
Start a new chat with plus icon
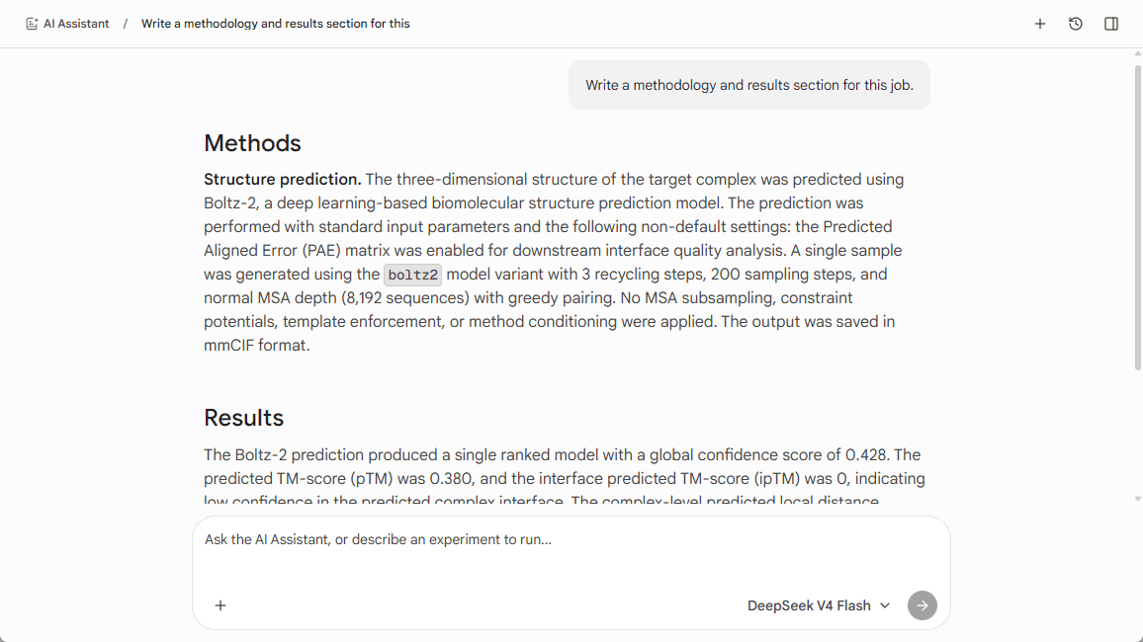[1040, 24]
